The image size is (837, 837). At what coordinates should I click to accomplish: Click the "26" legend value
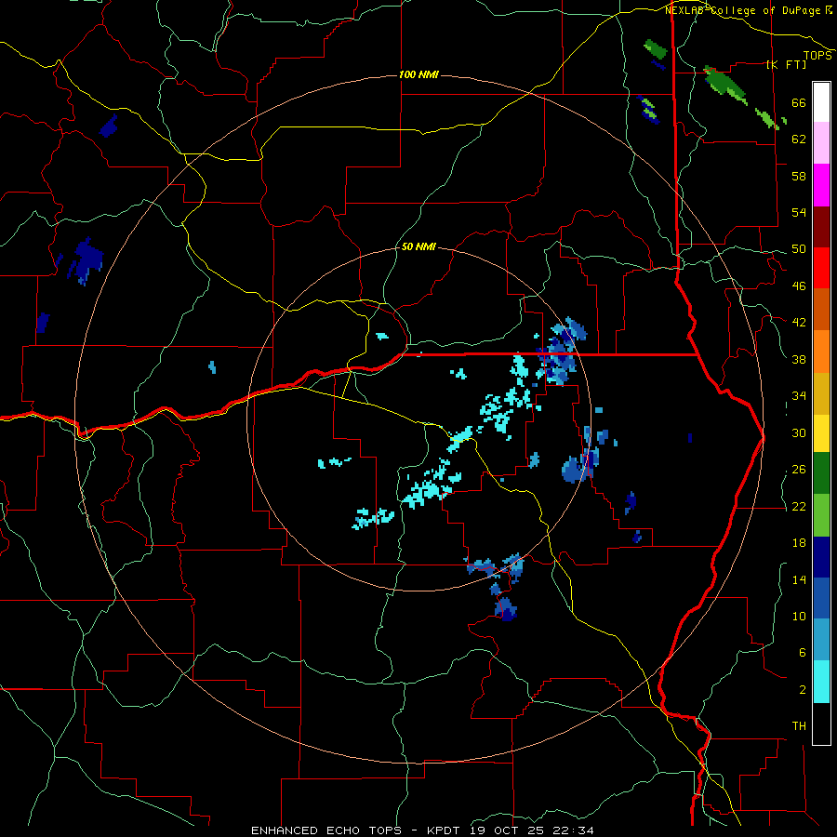pyautogui.click(x=799, y=470)
